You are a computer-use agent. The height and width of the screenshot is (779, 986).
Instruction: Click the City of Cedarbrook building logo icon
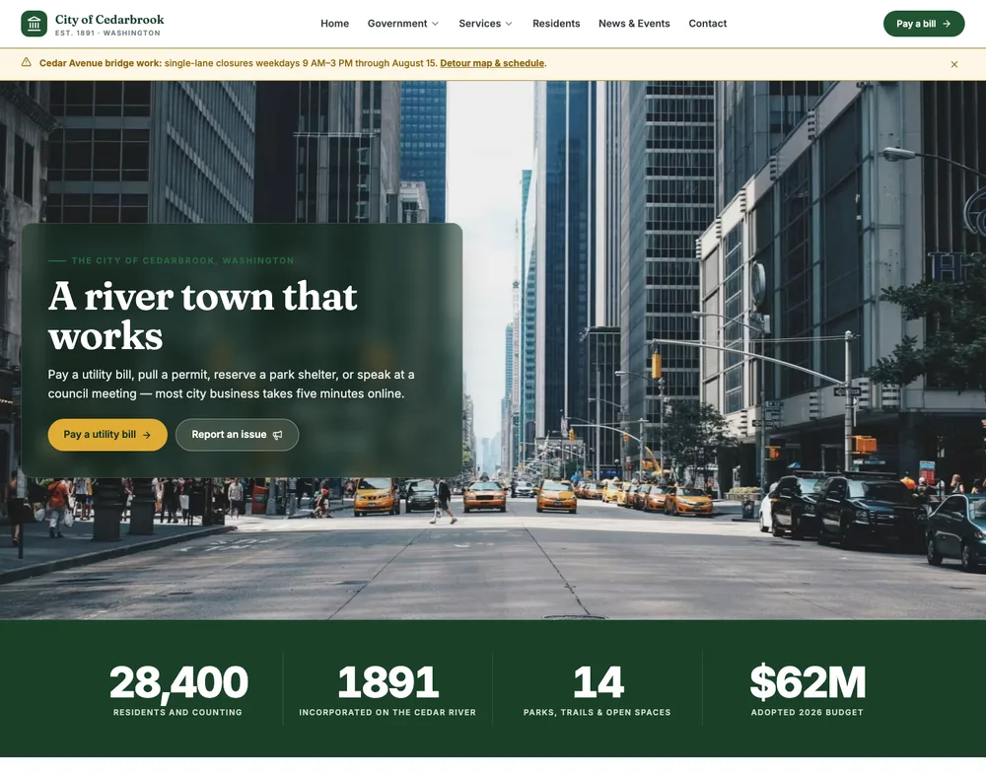(34, 24)
